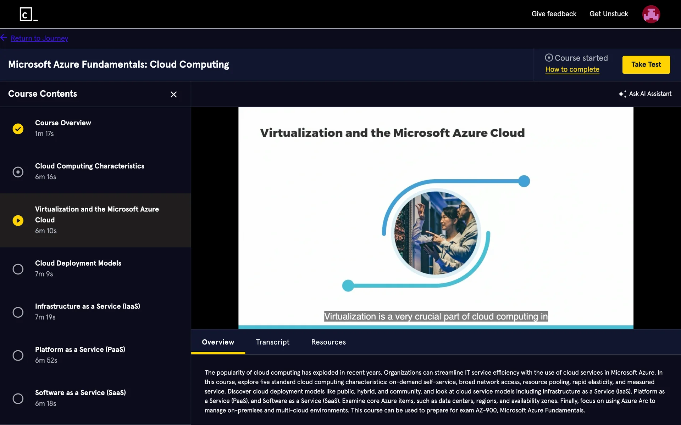The image size is (681, 425).
Task: Click the Ask AI Assistant sparkle icon
Action: click(622, 94)
